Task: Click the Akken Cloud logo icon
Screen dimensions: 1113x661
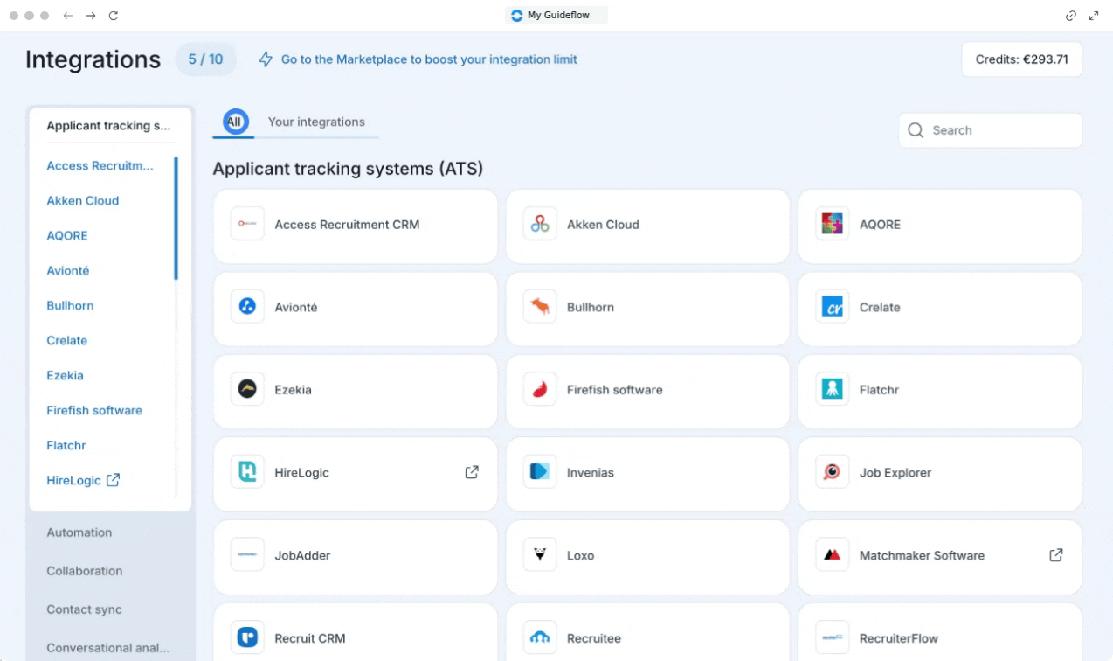Action: pyautogui.click(x=540, y=225)
